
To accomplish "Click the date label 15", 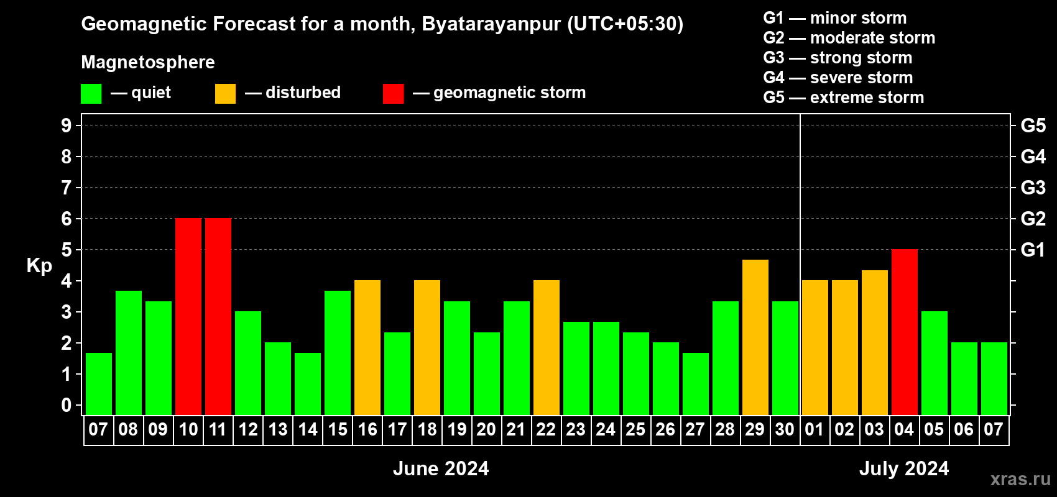I will pyautogui.click(x=338, y=429).
